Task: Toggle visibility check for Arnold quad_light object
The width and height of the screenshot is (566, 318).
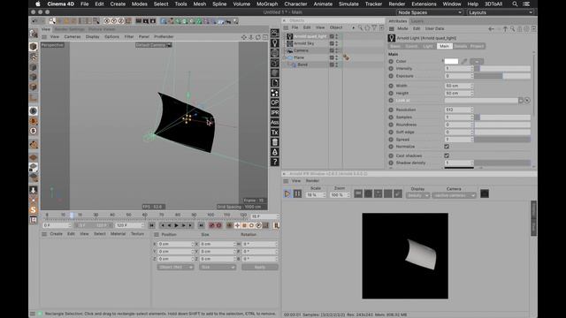Action: (x=332, y=36)
